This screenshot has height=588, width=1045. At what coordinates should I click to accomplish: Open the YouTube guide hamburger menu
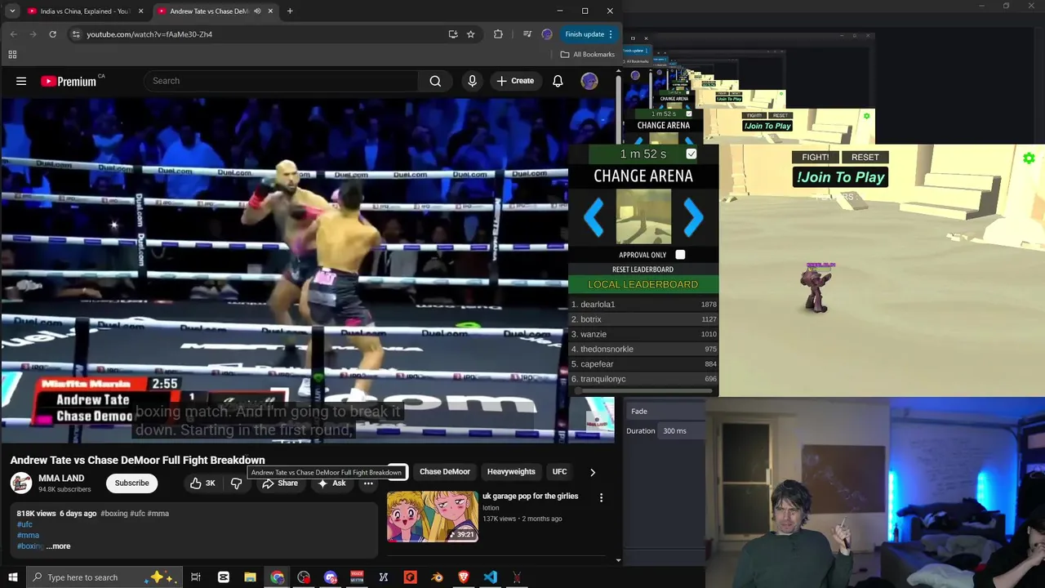[x=21, y=81]
